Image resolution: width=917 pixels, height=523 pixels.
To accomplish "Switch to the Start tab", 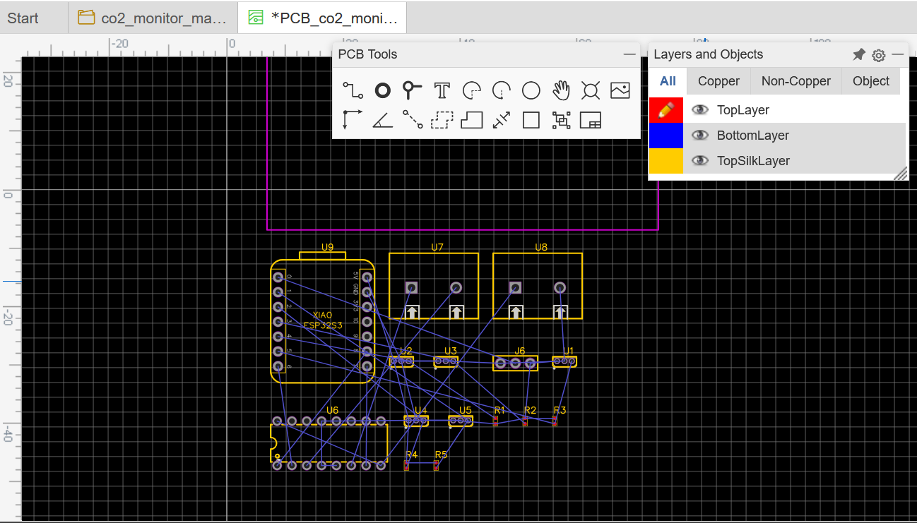I will tap(23, 18).
